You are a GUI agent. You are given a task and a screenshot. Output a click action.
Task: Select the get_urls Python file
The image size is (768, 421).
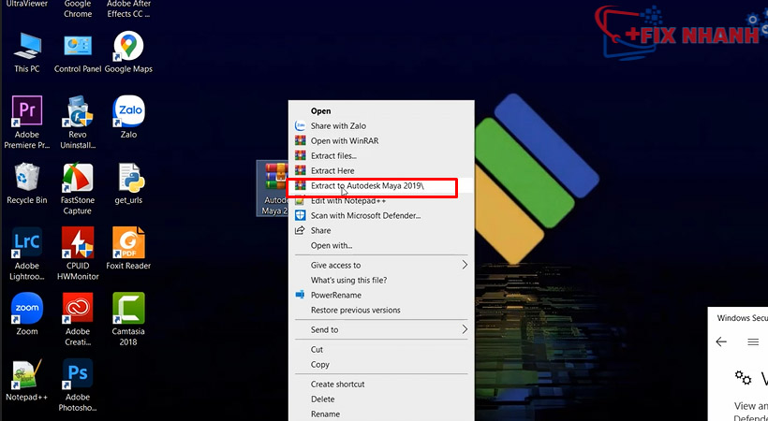tap(128, 183)
